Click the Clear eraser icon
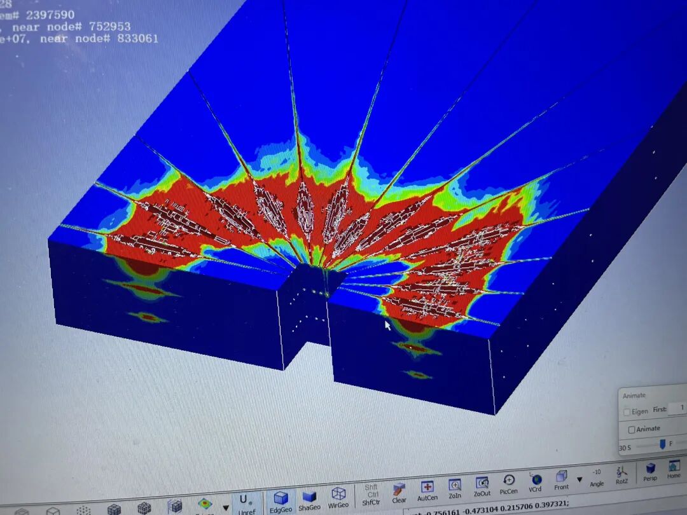687x515 pixels. (399, 493)
